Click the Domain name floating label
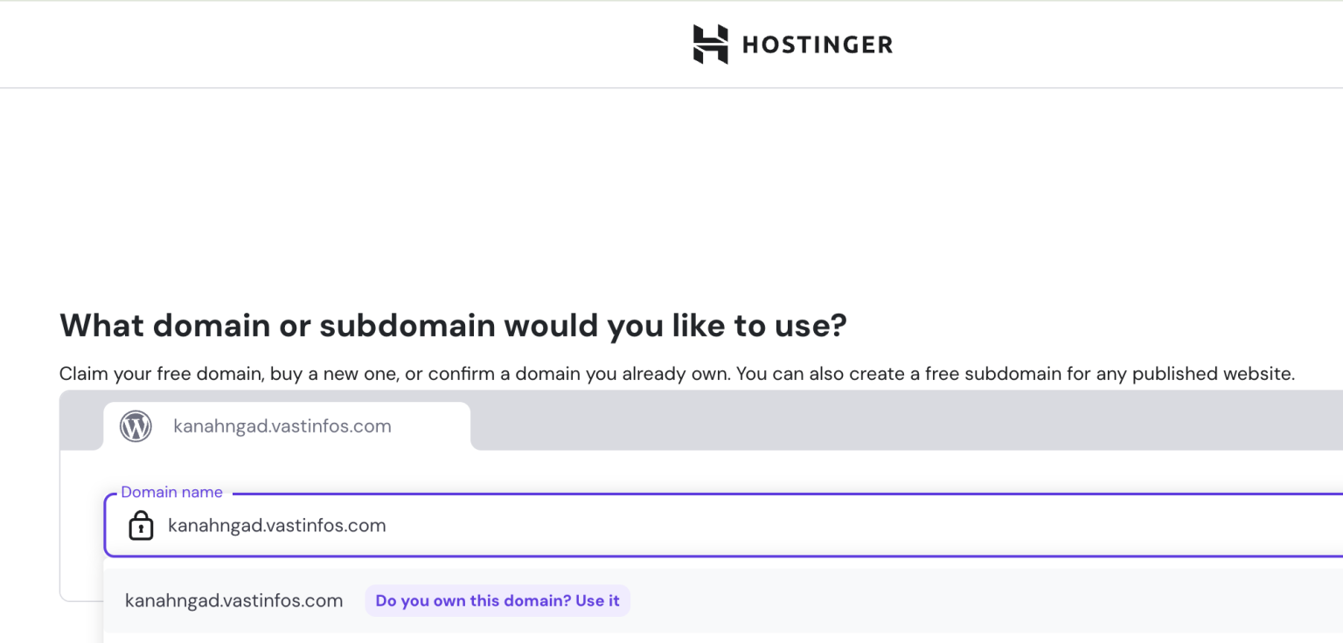This screenshot has width=1343, height=643. point(171,492)
